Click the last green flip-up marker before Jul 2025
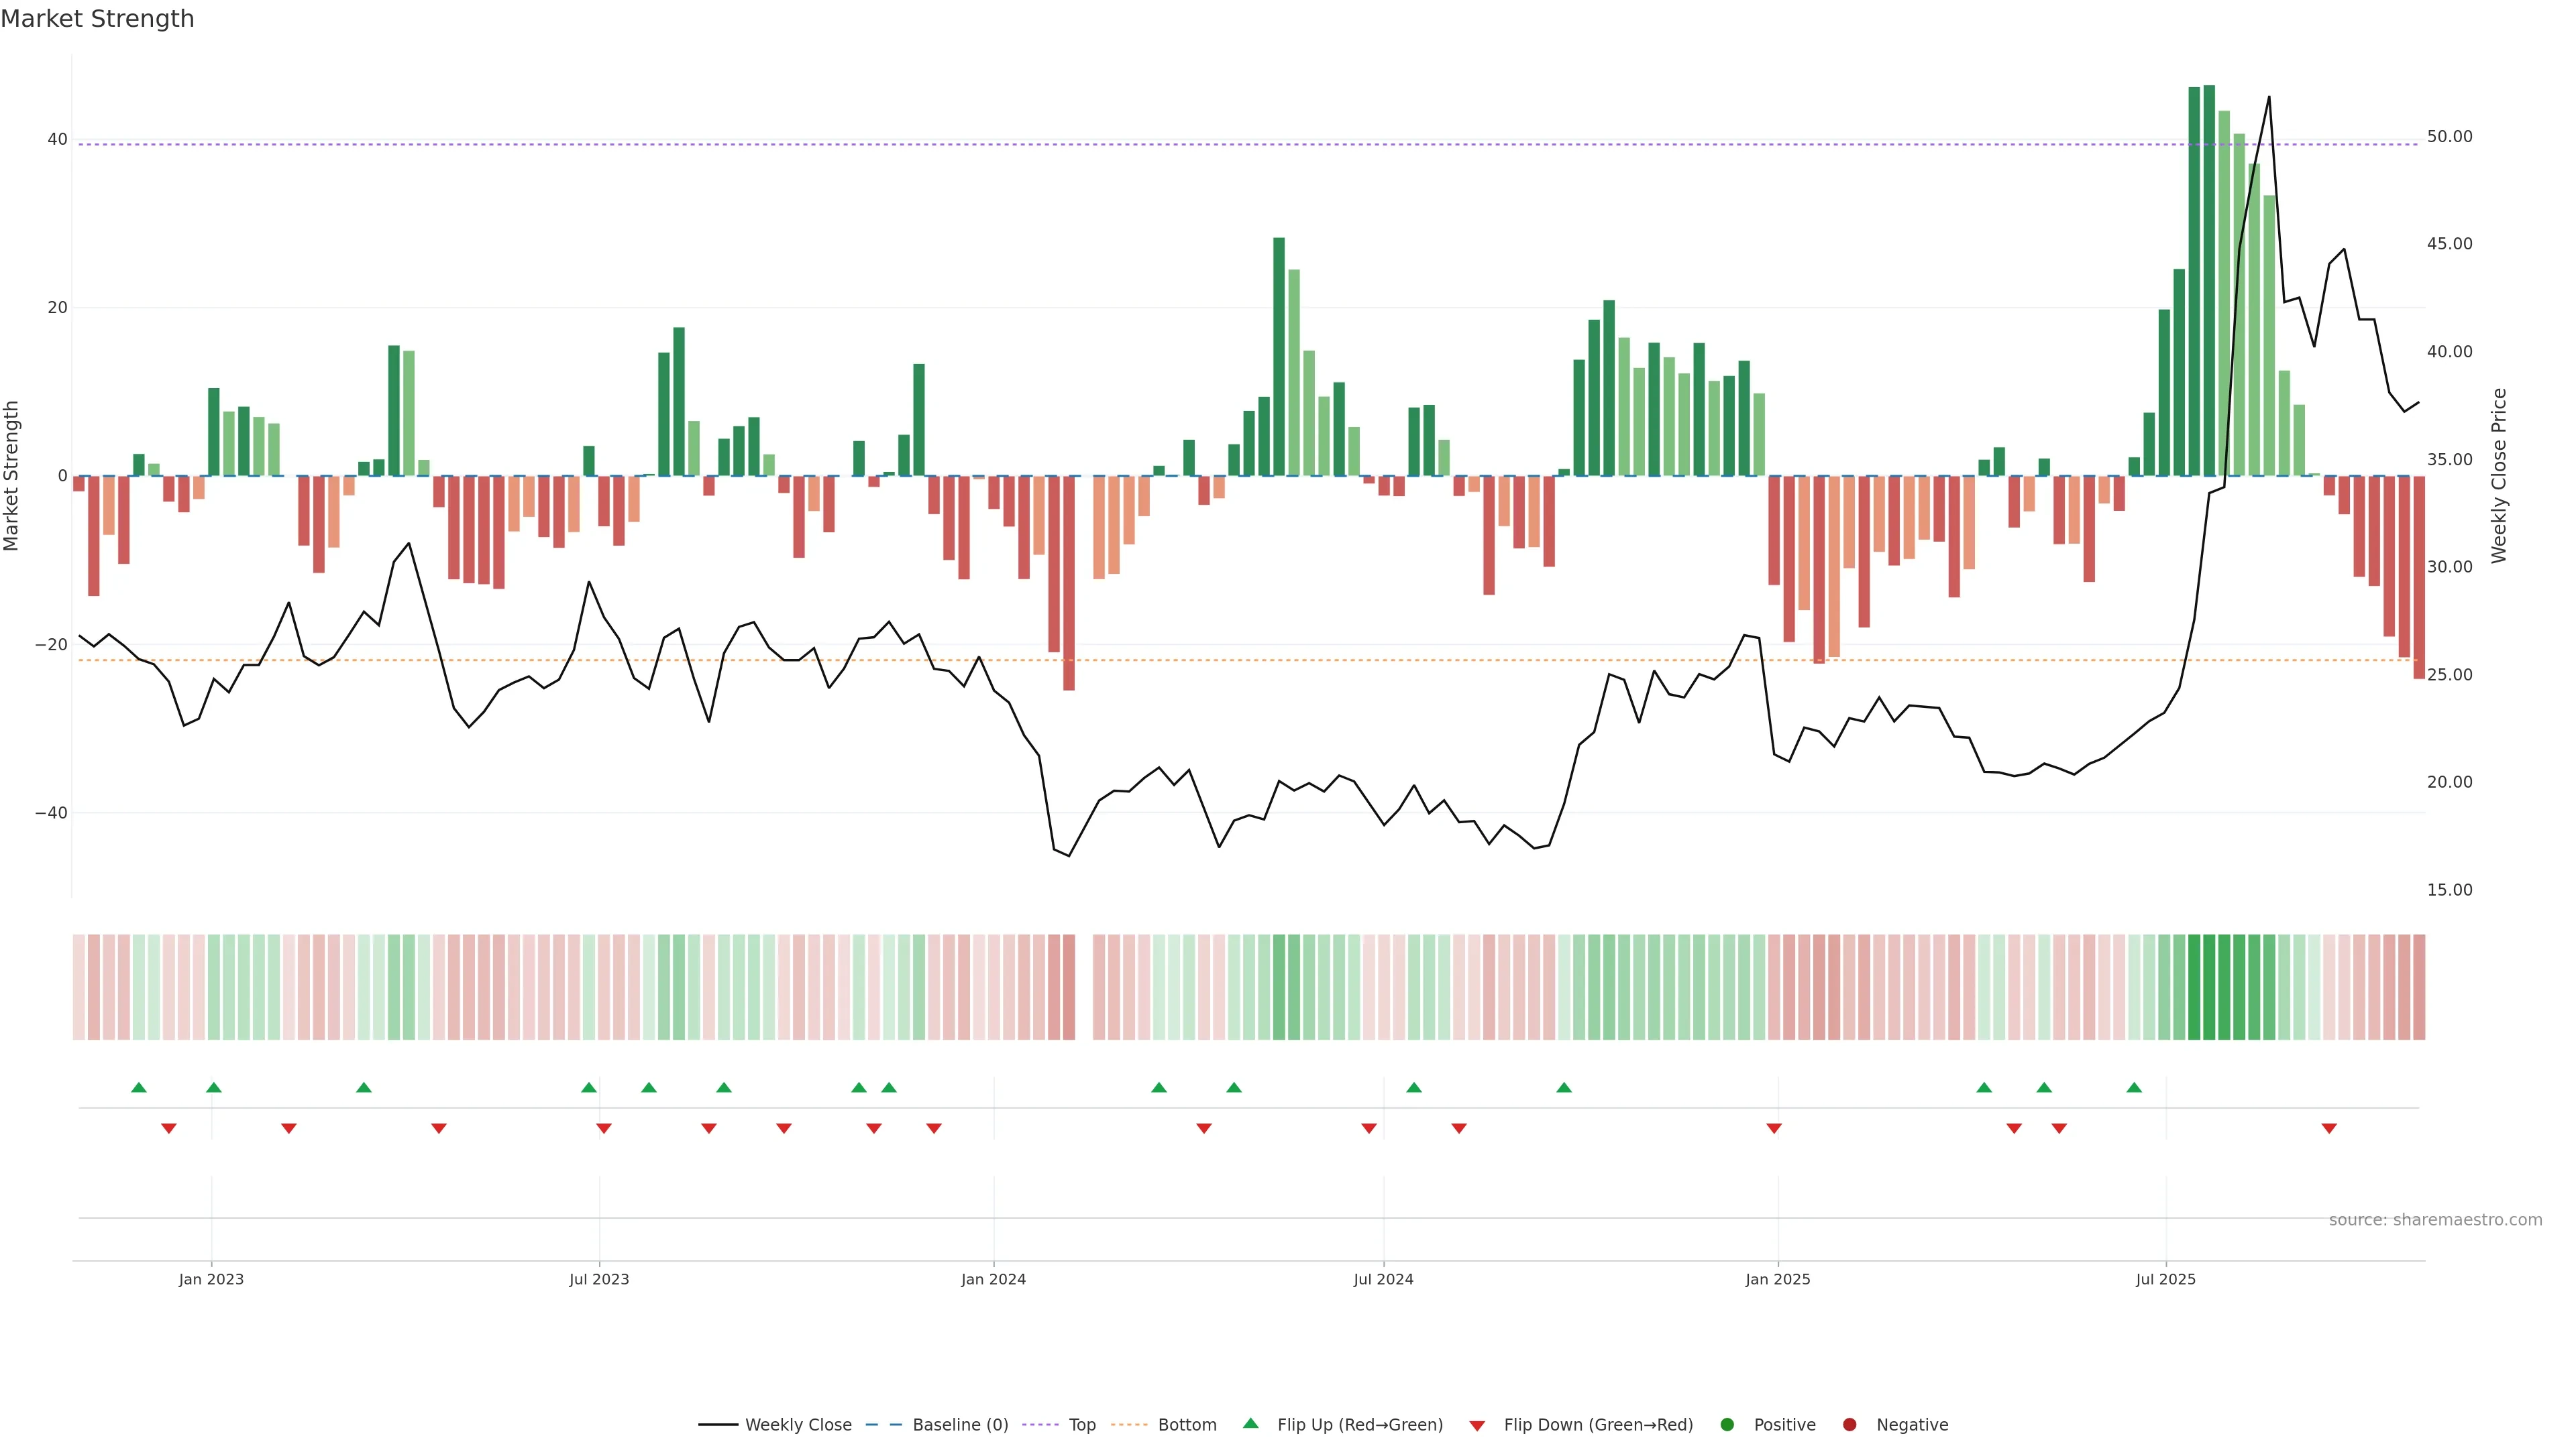Image resolution: width=2576 pixels, height=1448 pixels. point(2134,1087)
